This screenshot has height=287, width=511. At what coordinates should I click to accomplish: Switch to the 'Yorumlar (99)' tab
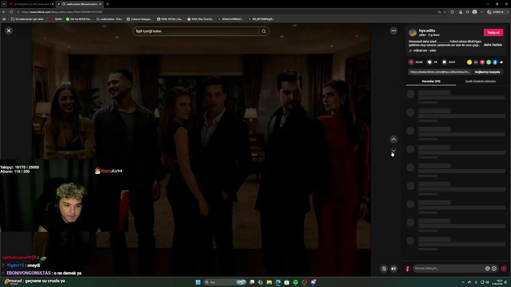tap(431, 81)
